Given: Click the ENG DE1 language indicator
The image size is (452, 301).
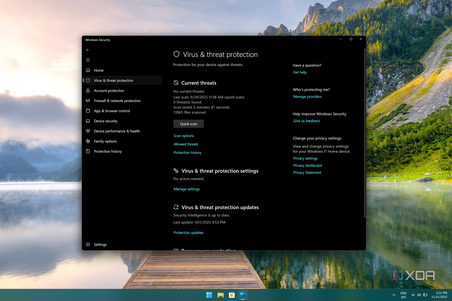Looking at the screenshot, I should 404,295.
